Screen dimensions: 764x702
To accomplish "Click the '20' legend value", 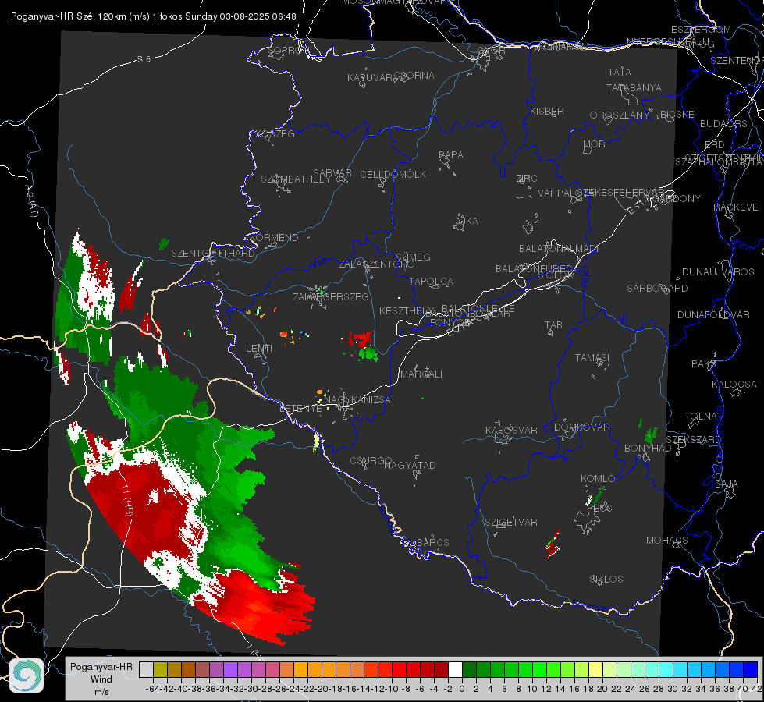I will point(602,689).
